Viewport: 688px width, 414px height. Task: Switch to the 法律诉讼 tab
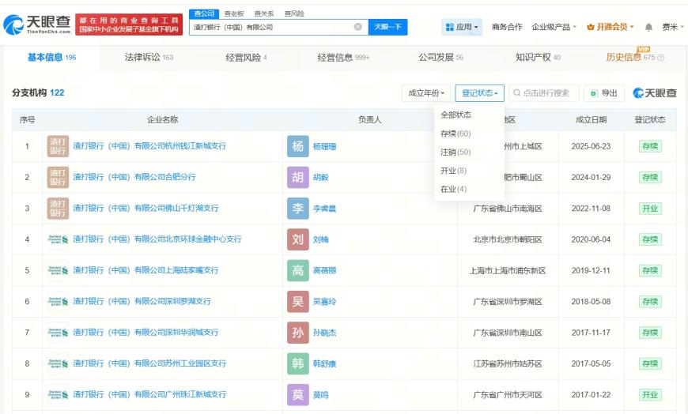[x=149, y=58]
